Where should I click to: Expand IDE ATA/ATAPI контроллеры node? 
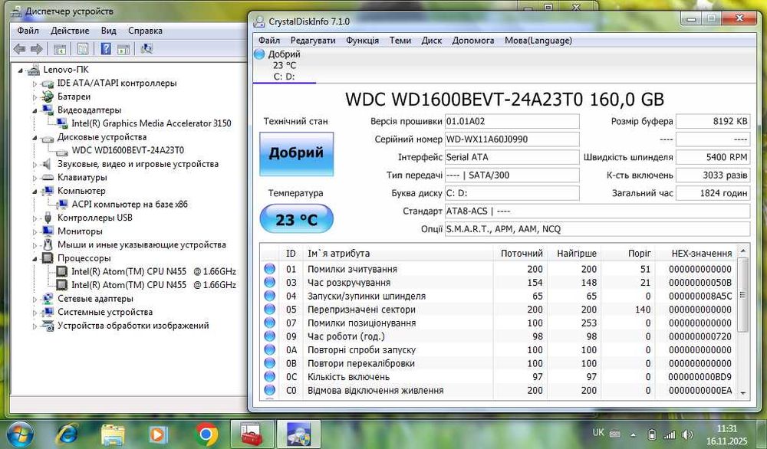point(35,84)
